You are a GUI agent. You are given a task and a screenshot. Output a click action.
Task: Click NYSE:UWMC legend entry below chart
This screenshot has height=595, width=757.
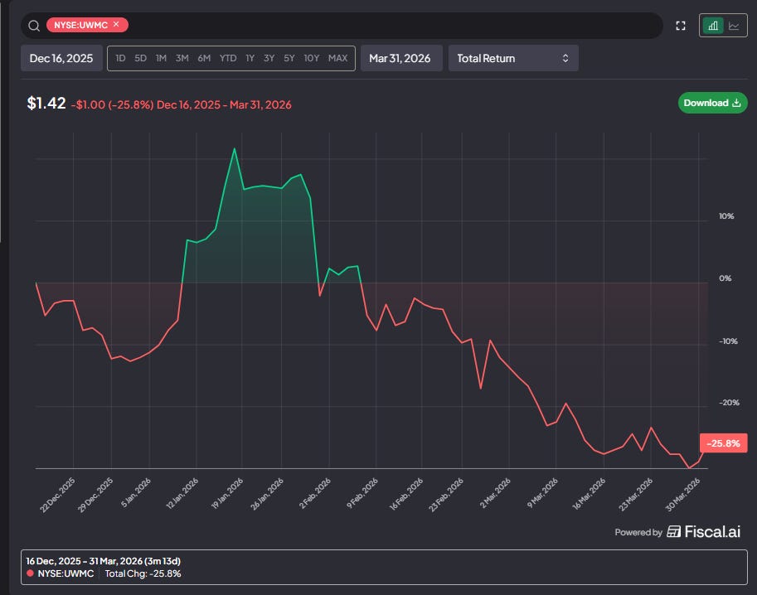click(x=61, y=573)
